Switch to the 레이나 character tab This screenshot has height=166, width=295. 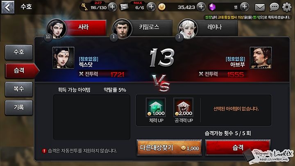(208, 28)
